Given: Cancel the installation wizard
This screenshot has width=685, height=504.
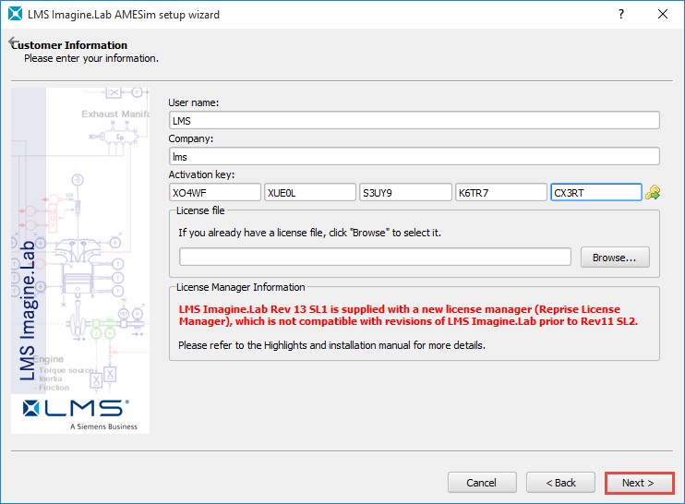Looking at the screenshot, I should click(481, 483).
